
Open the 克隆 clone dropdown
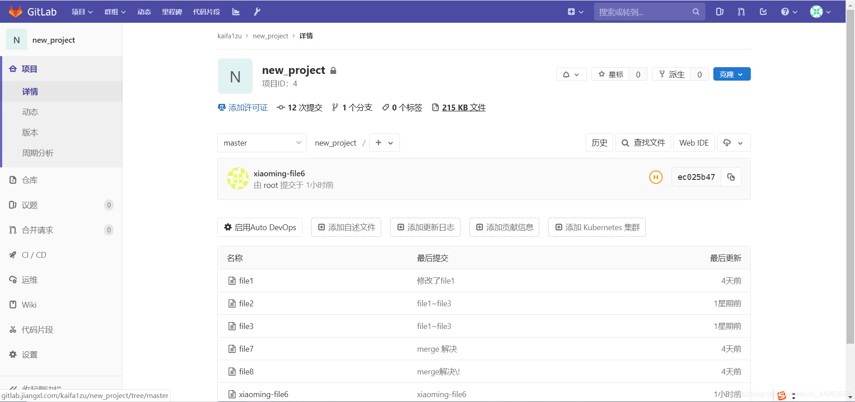click(732, 74)
